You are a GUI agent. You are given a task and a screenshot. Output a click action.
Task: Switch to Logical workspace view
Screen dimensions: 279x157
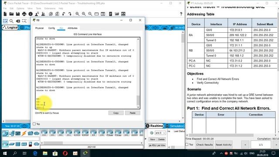click(10, 27)
